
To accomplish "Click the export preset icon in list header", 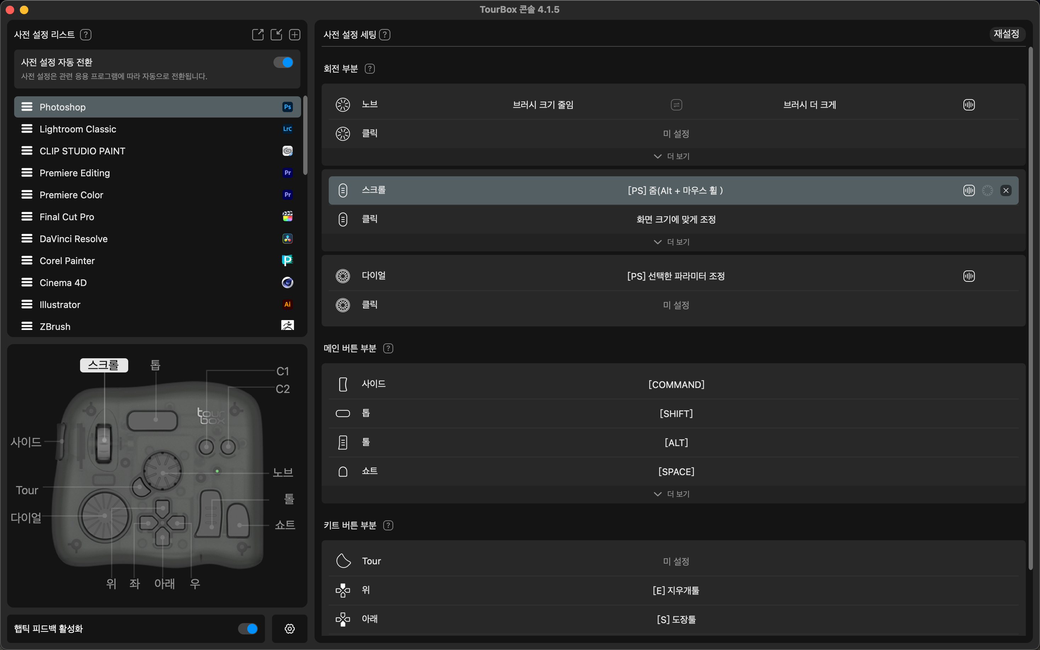I will coord(258,34).
